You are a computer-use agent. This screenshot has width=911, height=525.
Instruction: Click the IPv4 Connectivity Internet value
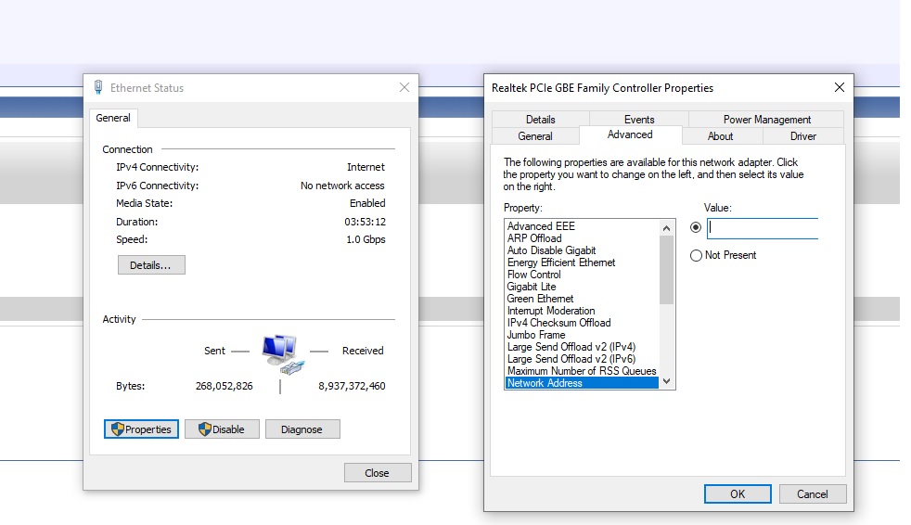tap(366, 167)
